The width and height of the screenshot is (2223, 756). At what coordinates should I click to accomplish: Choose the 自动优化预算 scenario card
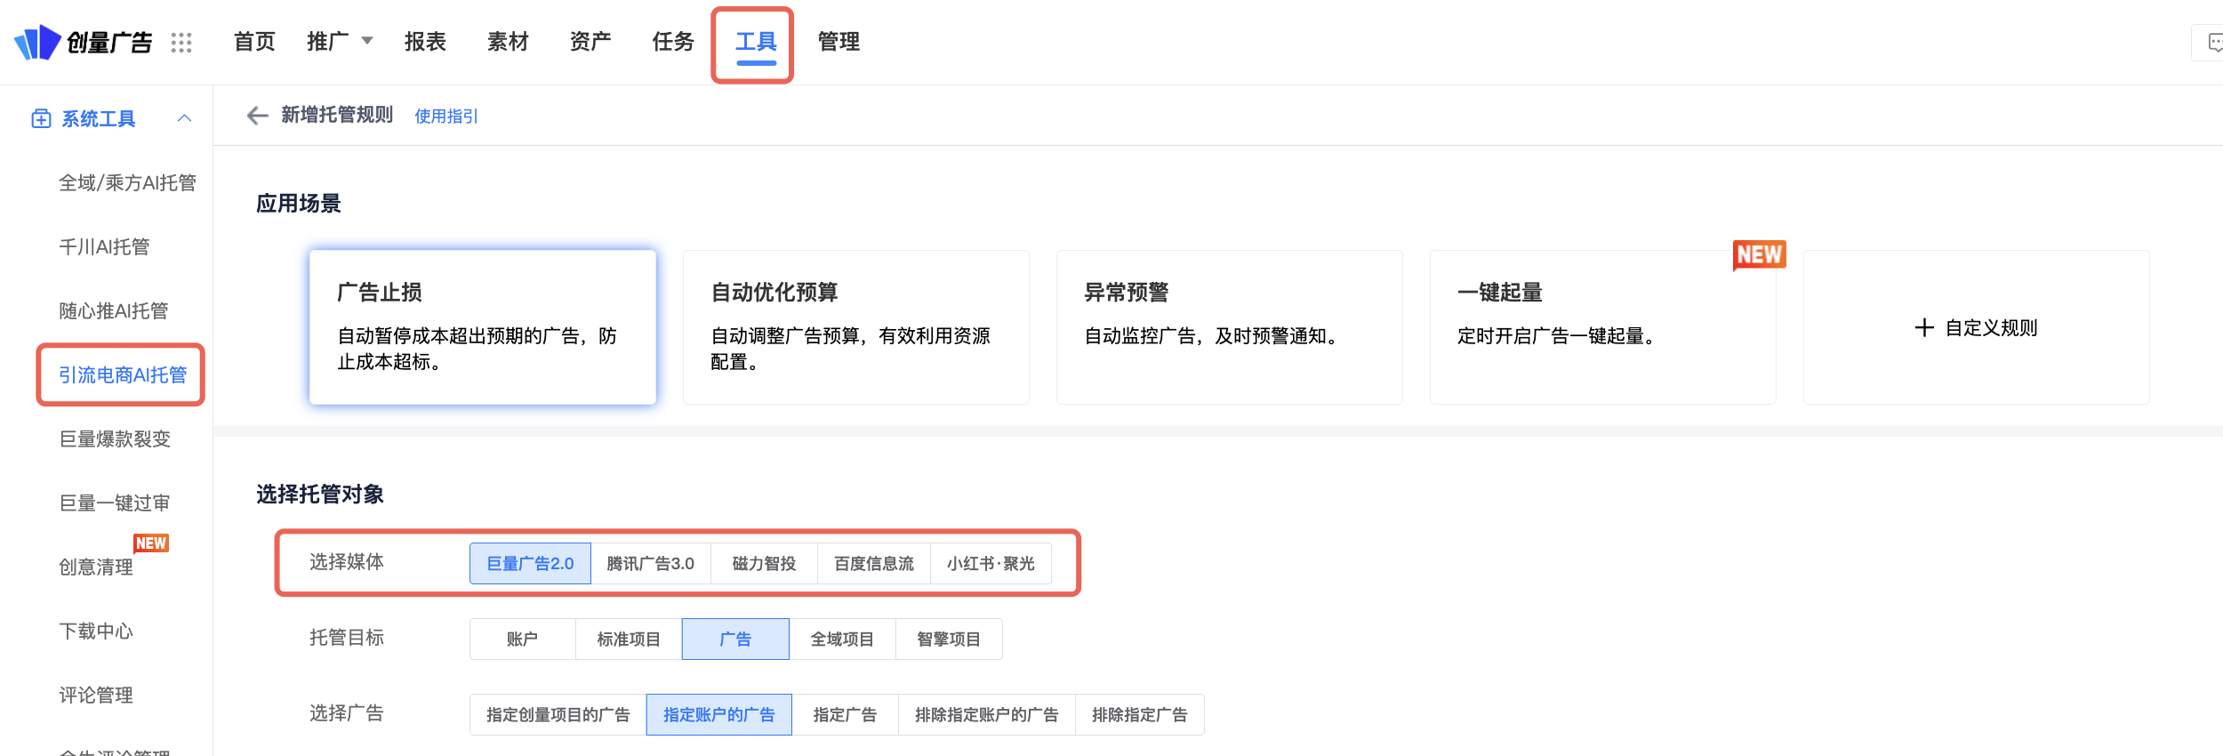point(856,327)
